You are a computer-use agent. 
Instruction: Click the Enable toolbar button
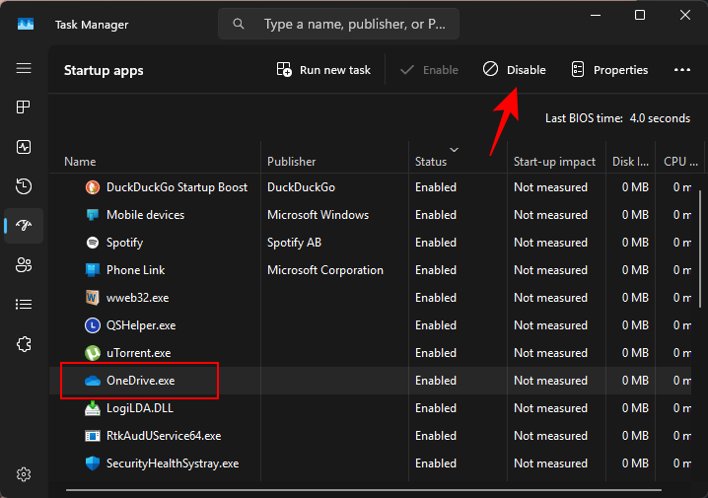[429, 70]
